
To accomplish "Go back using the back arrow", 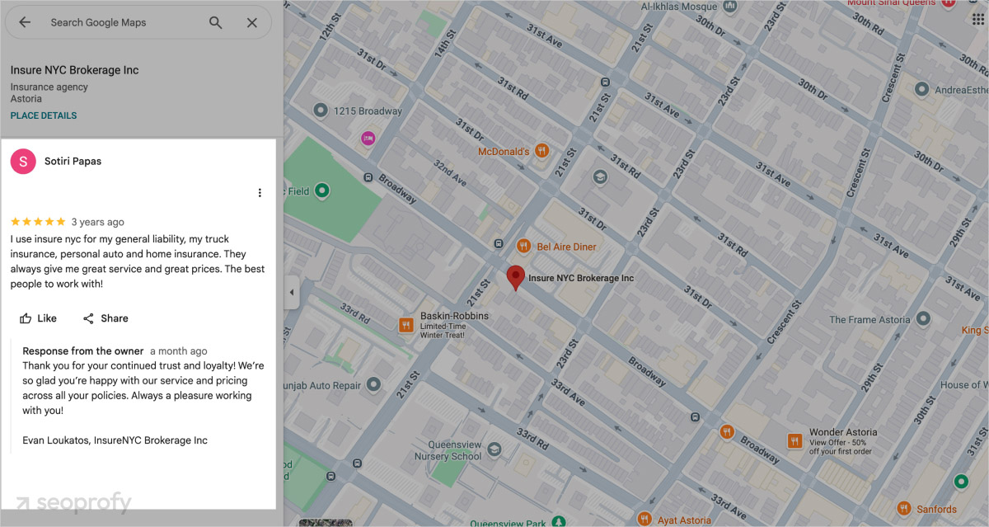I will tap(24, 22).
